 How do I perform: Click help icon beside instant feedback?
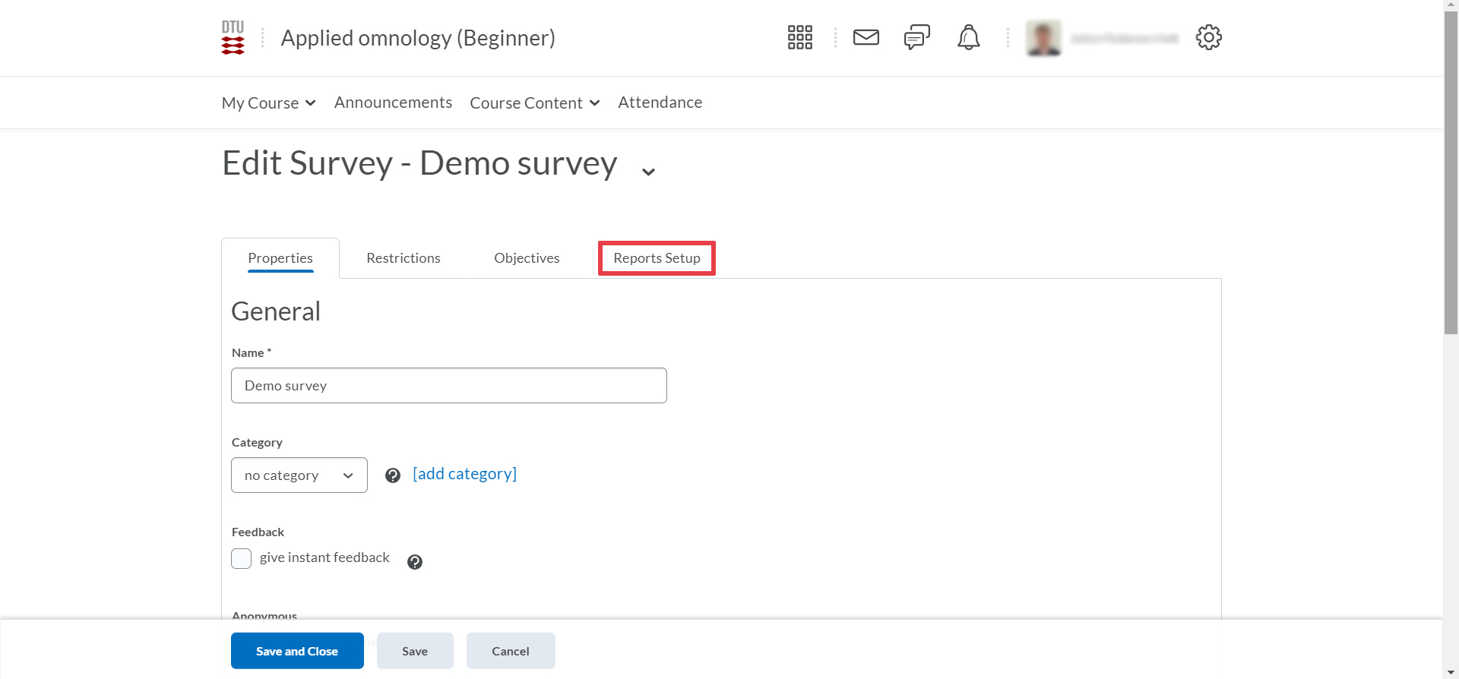pos(415,562)
